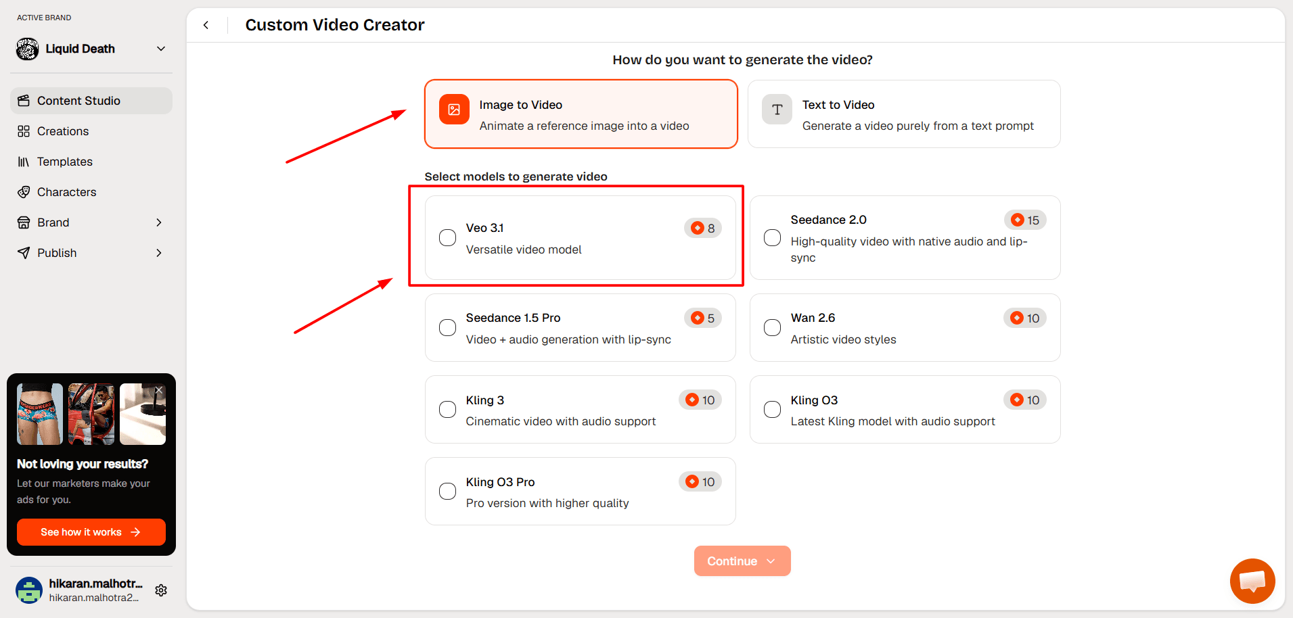This screenshot has width=1293, height=618.
Task: Open the boxer shorts ad thumbnail
Action: click(40, 414)
